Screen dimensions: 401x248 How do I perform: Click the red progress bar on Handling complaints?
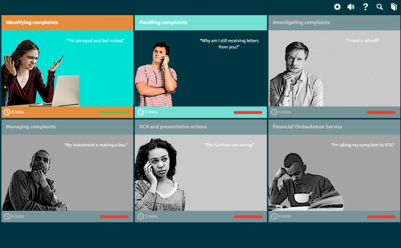tap(248, 112)
